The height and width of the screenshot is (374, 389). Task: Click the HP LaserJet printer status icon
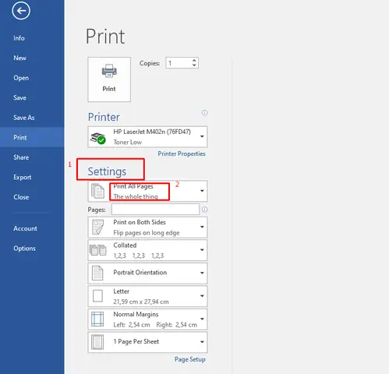(97, 138)
